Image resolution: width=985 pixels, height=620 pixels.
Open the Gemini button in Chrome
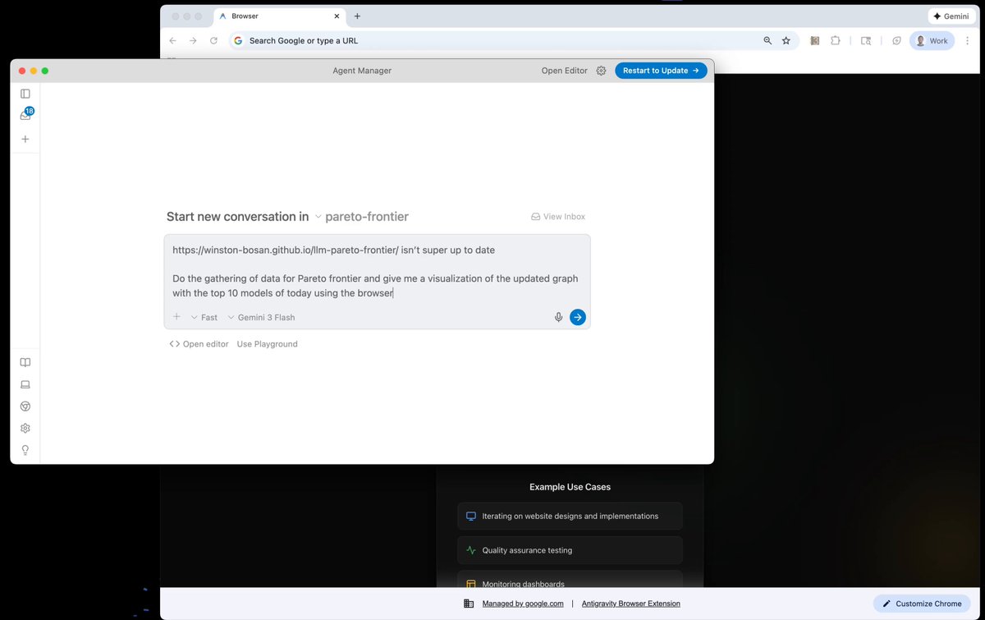(951, 16)
